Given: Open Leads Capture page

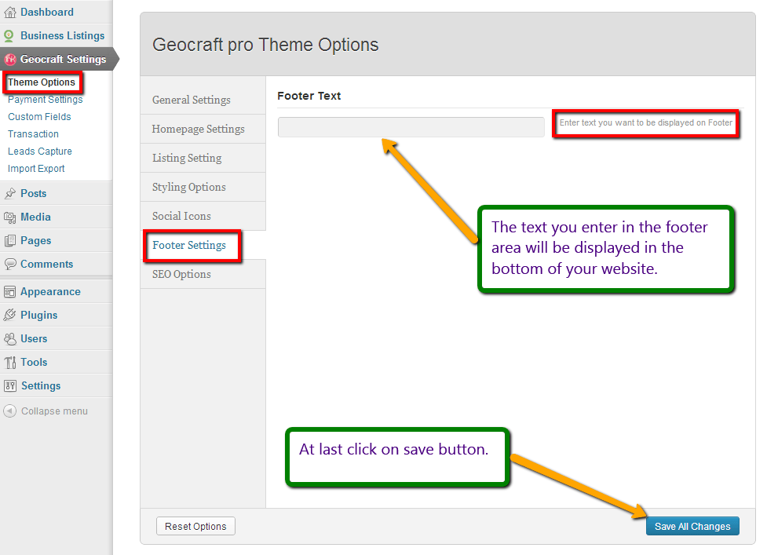Looking at the screenshot, I should coord(39,152).
